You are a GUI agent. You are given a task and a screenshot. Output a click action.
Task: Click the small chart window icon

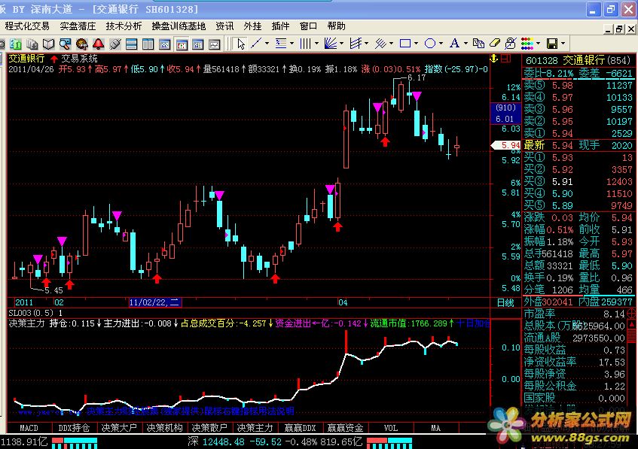click(x=165, y=44)
